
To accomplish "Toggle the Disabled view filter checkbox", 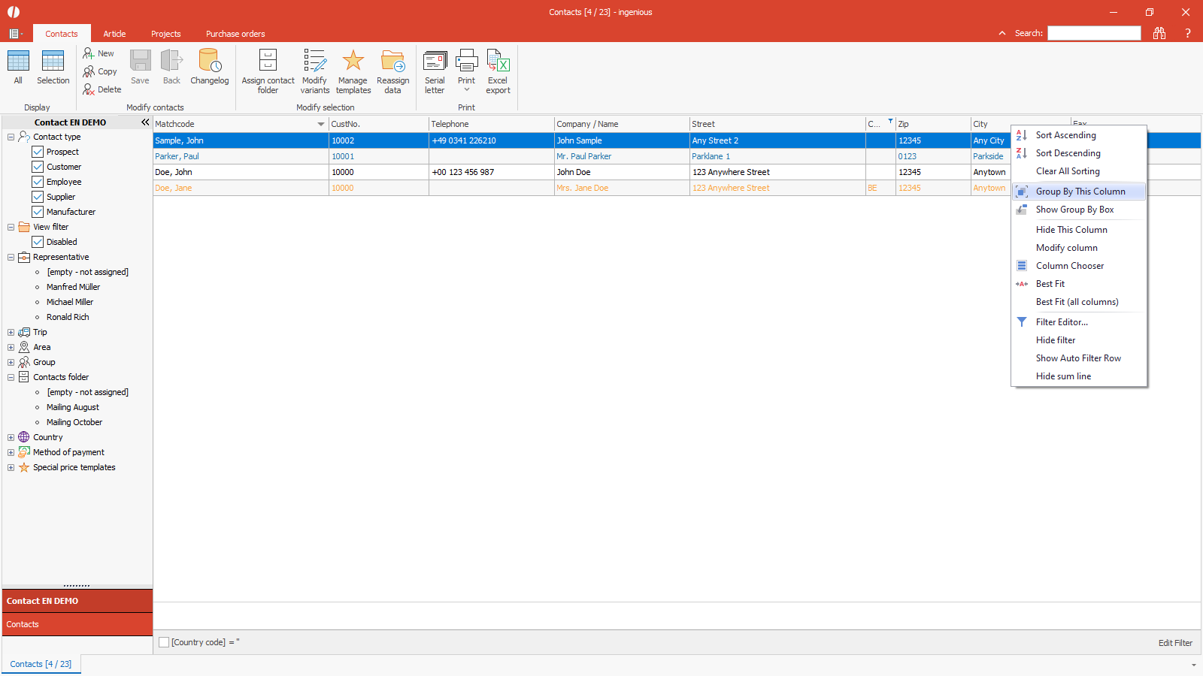I will 38,242.
